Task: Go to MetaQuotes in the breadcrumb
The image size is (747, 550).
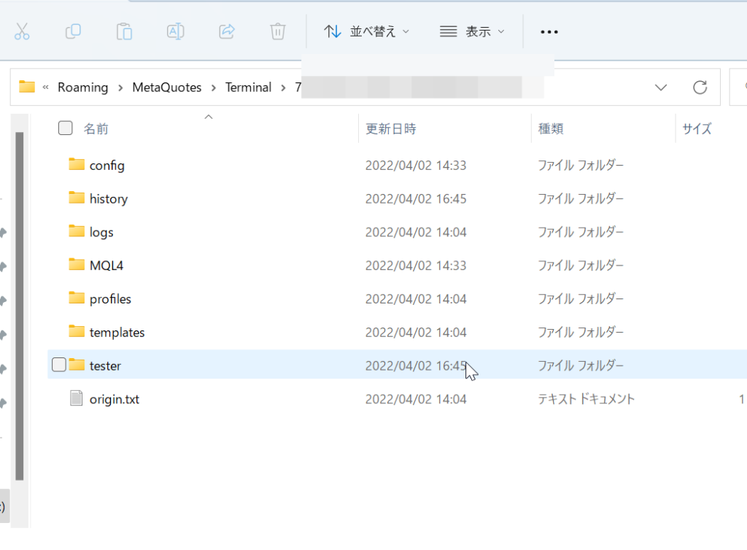Action: tap(167, 87)
